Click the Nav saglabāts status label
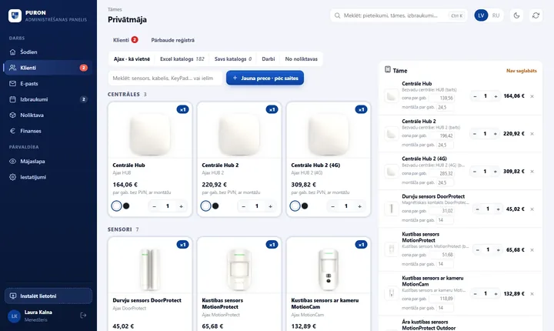This screenshot has height=331, width=554. (x=521, y=71)
